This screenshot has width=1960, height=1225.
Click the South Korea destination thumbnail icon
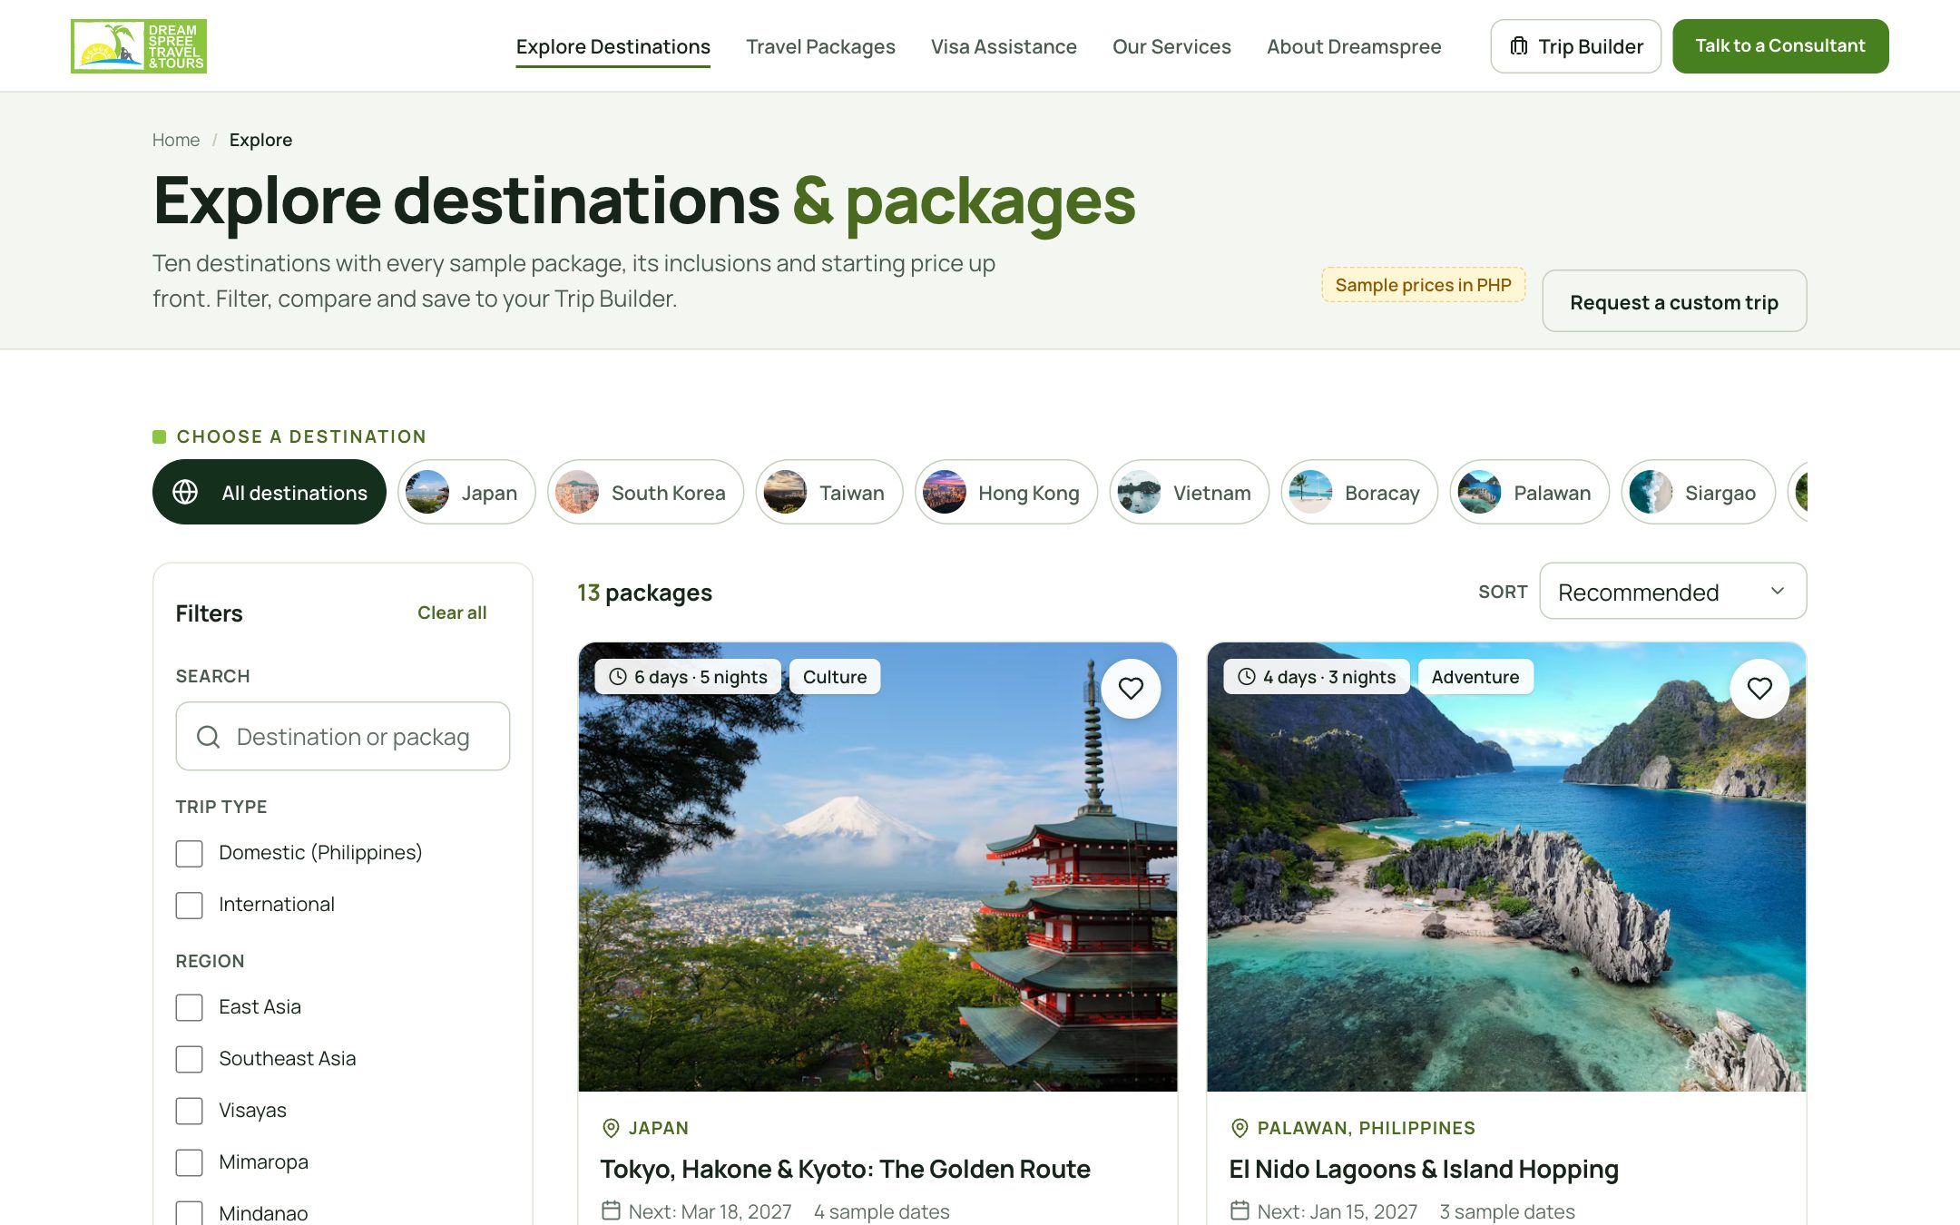click(x=577, y=492)
